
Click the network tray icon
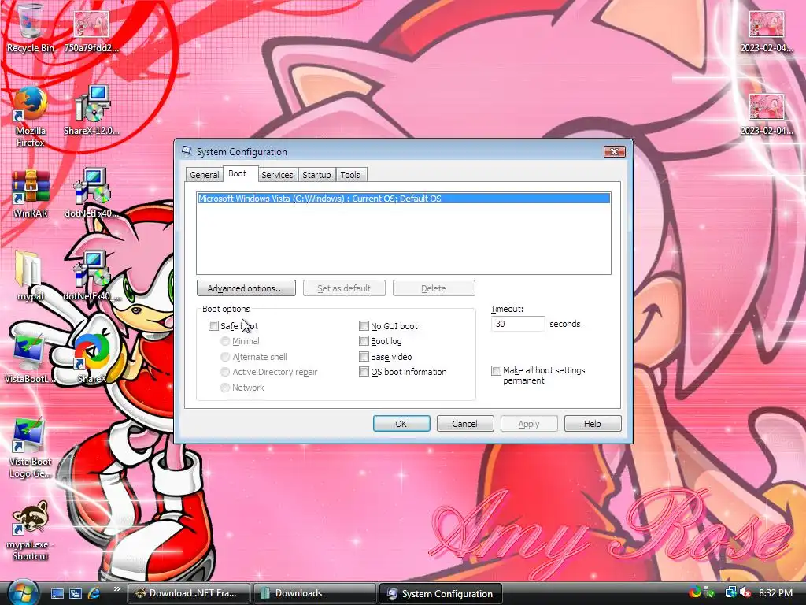click(x=730, y=592)
